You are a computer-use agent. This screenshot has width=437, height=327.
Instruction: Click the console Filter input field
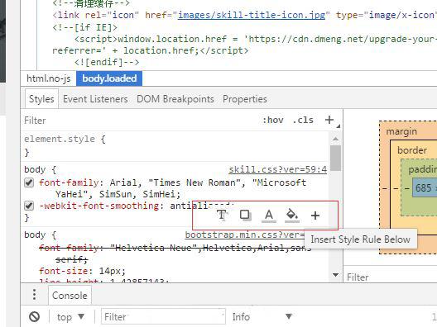point(163,317)
